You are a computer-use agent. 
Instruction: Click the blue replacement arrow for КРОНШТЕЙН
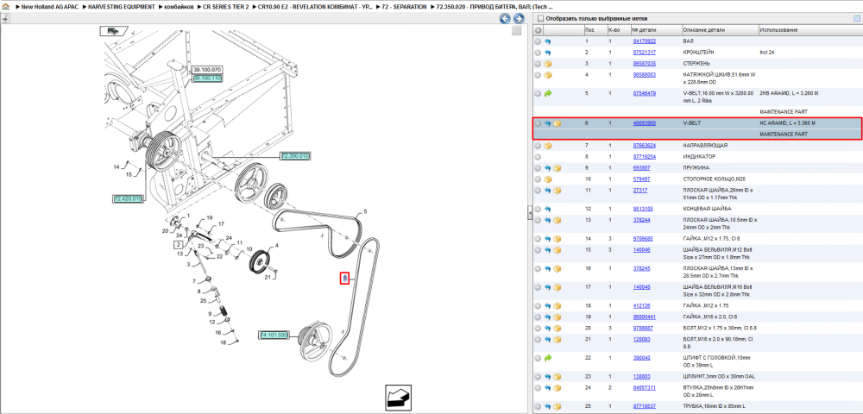point(548,53)
